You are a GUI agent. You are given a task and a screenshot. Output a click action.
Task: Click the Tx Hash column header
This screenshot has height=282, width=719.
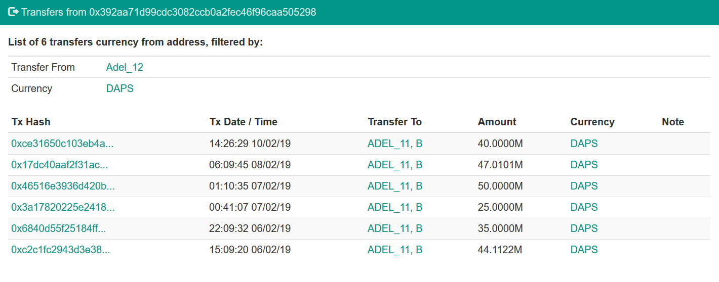[31, 122]
